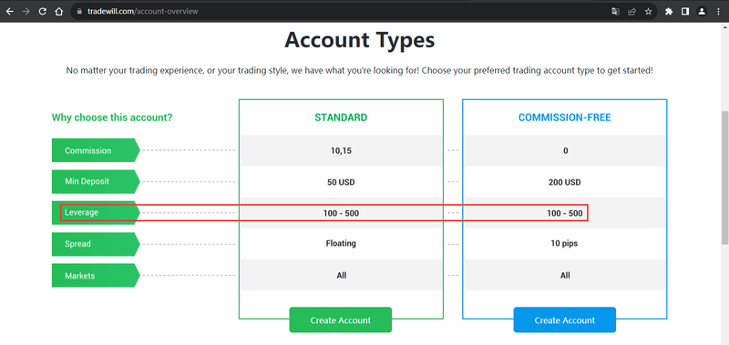729x345 pixels.
Task: Click the 200 USD deposit value
Action: (x=565, y=182)
